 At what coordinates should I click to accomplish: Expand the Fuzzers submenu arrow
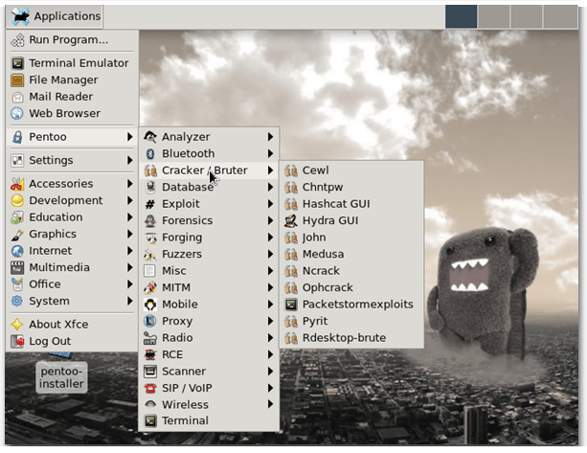270,255
